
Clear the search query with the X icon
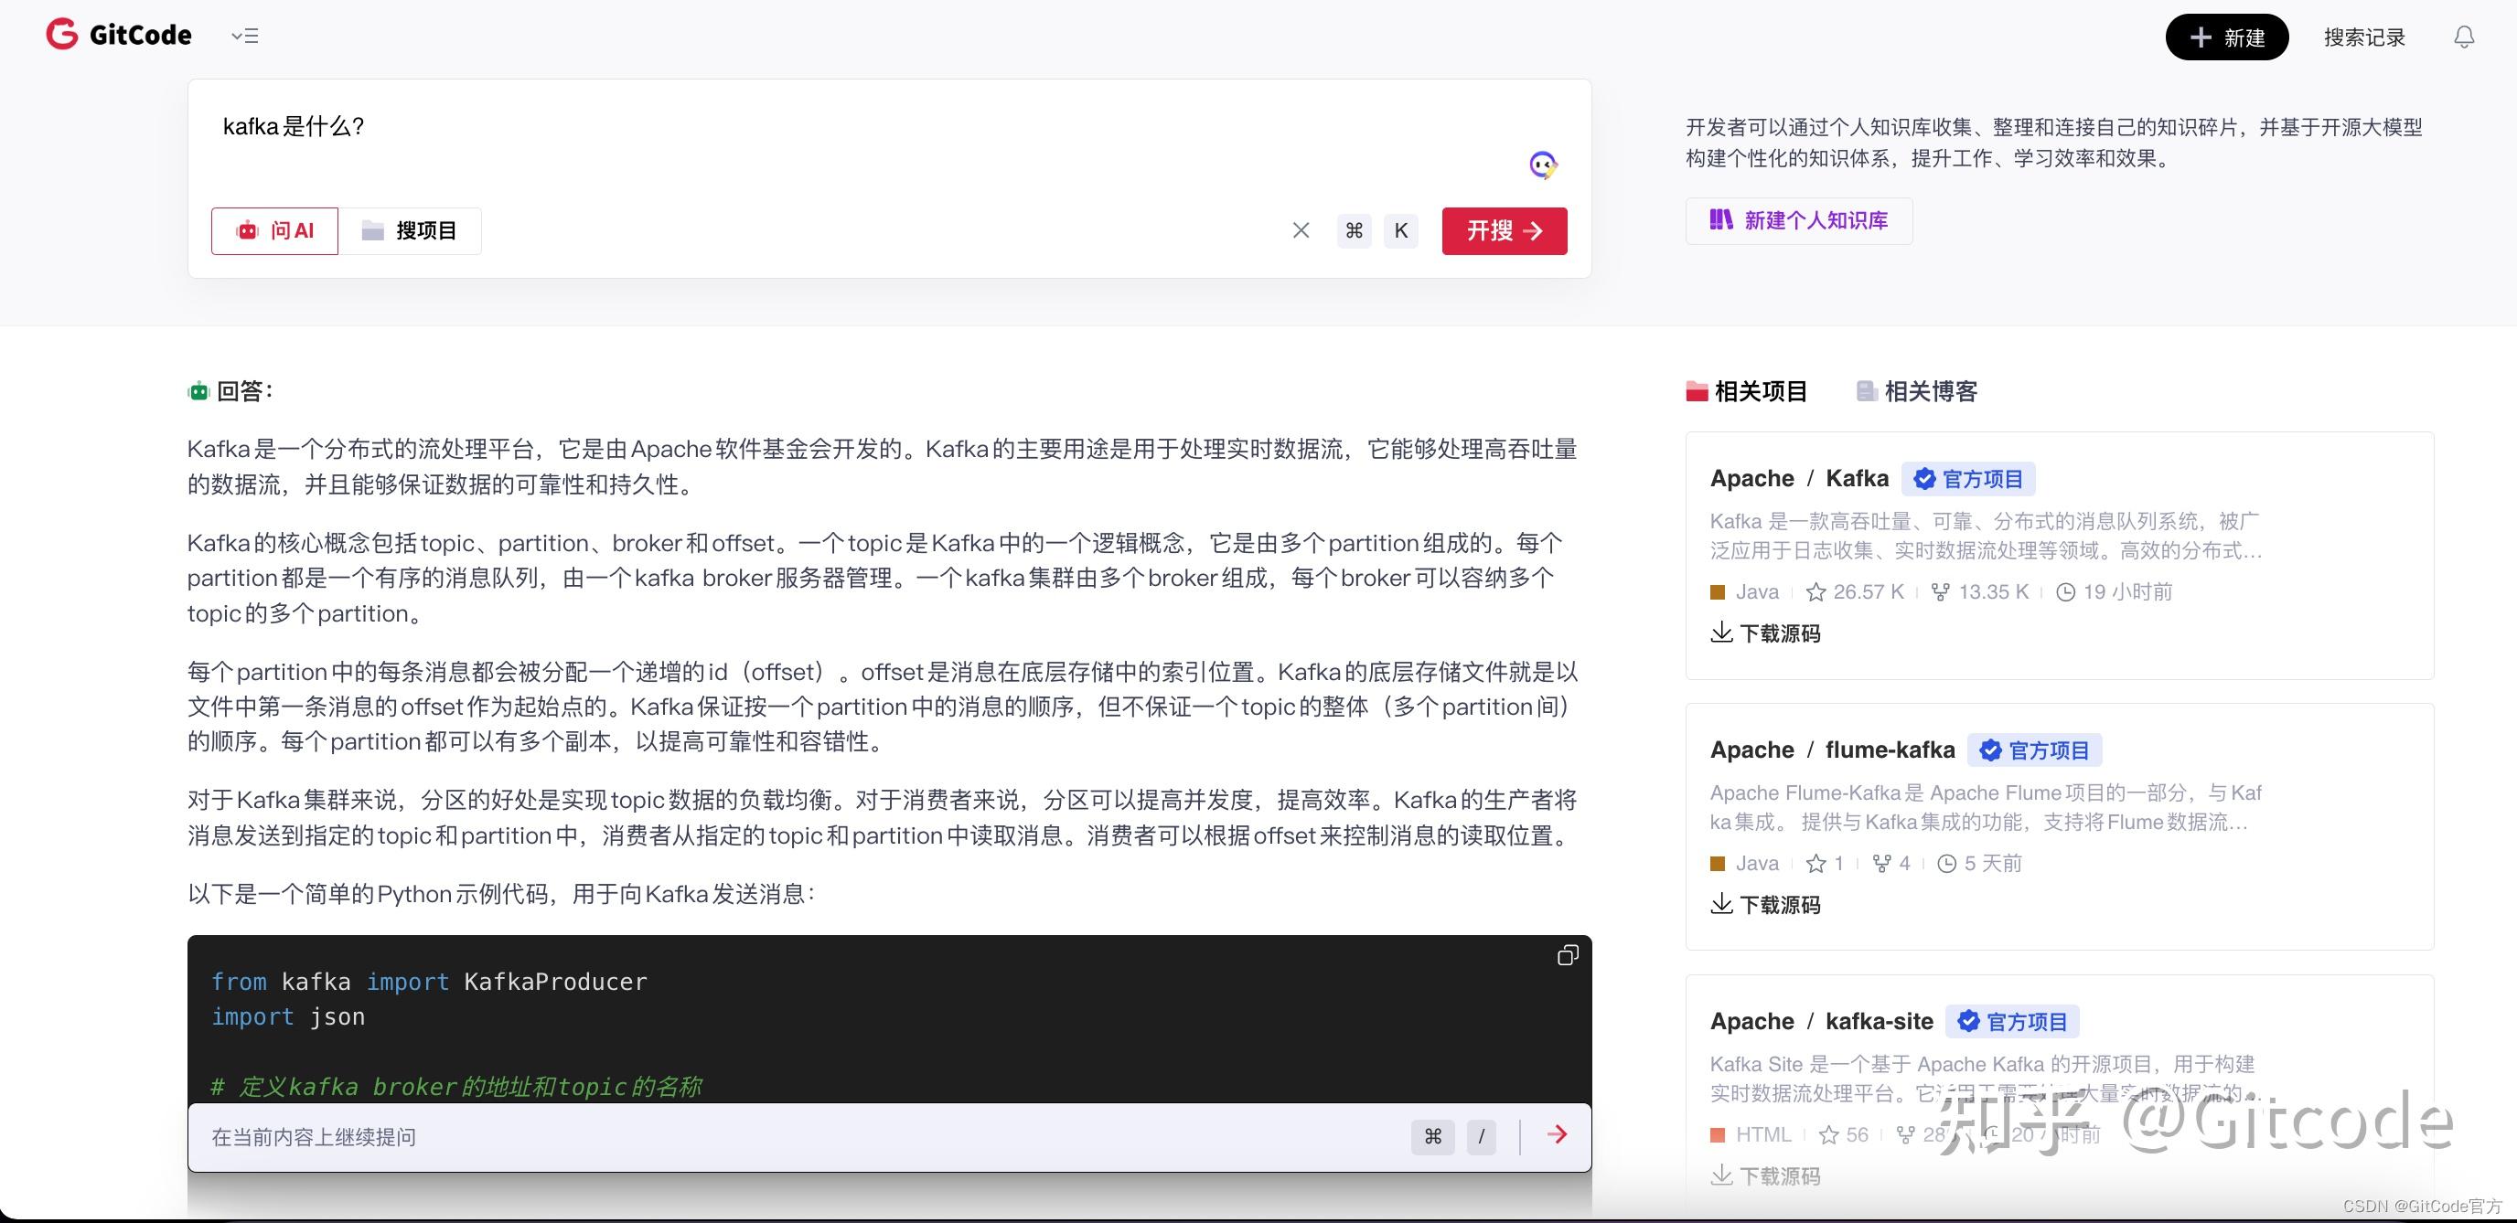coord(1301,230)
